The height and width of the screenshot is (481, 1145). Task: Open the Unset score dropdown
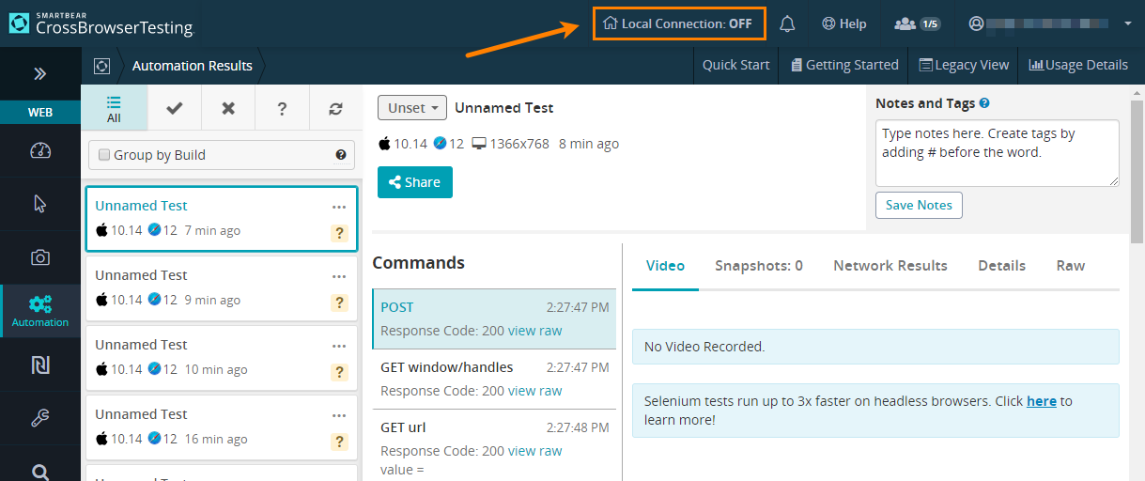412,108
